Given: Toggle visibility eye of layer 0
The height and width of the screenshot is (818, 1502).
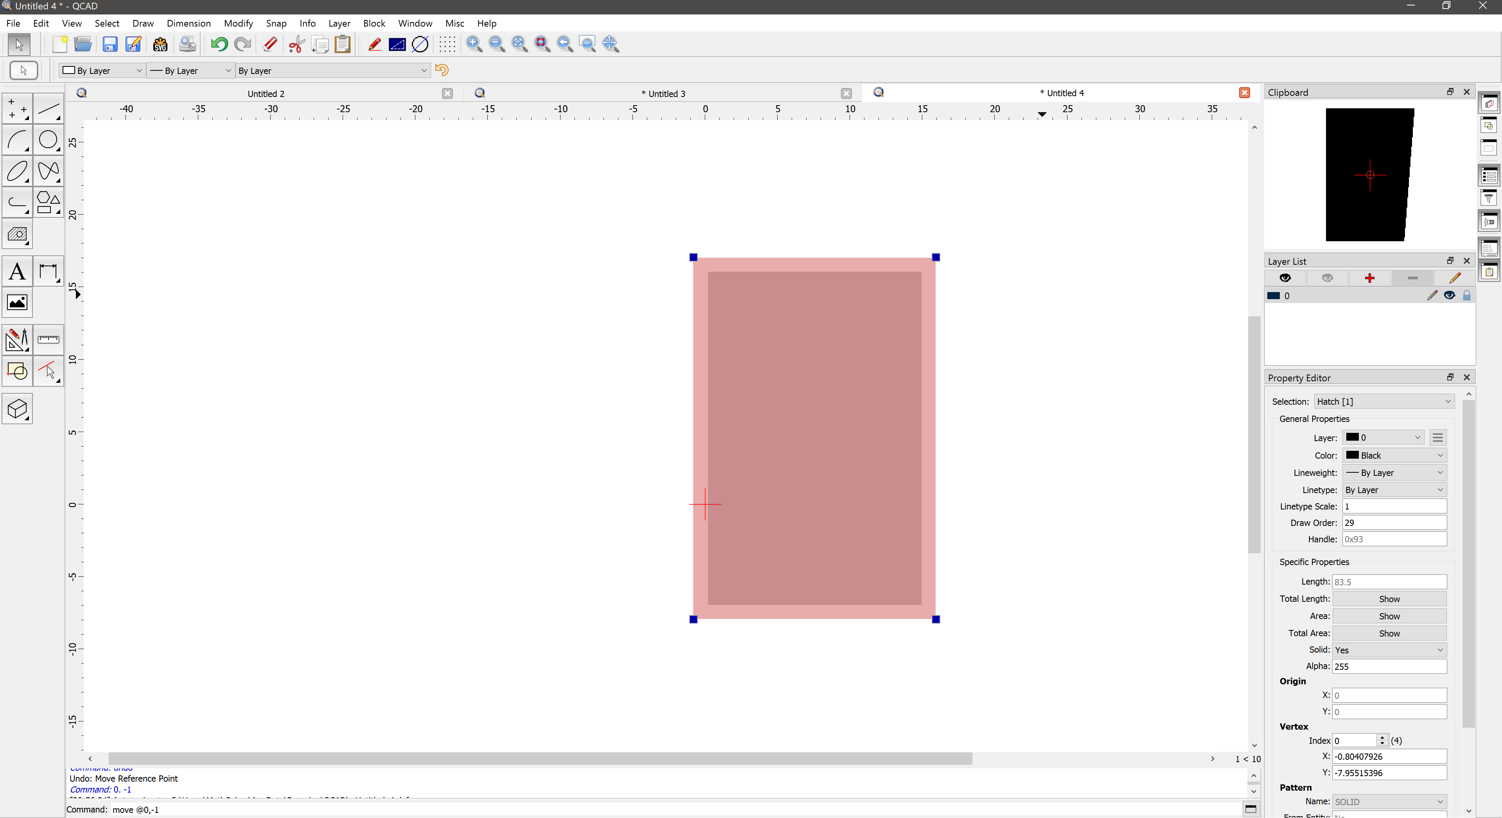Looking at the screenshot, I should pyautogui.click(x=1450, y=296).
